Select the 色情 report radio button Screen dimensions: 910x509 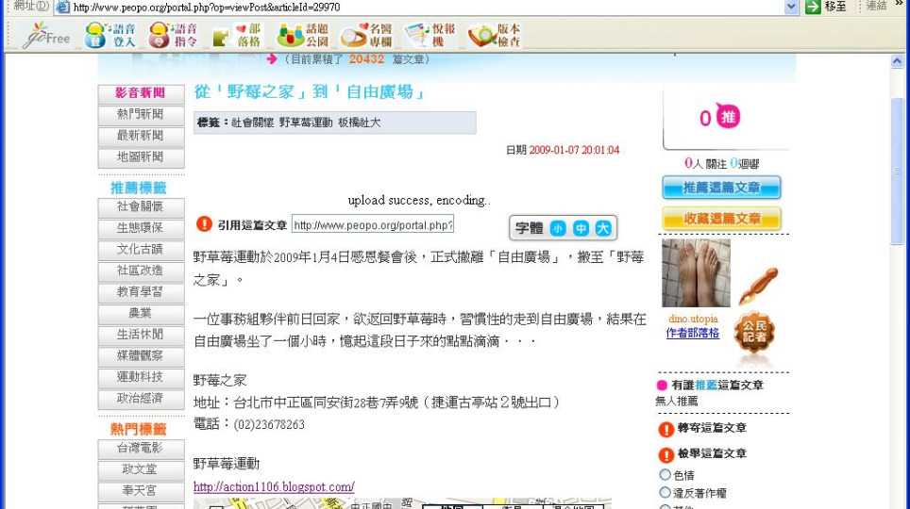665,475
